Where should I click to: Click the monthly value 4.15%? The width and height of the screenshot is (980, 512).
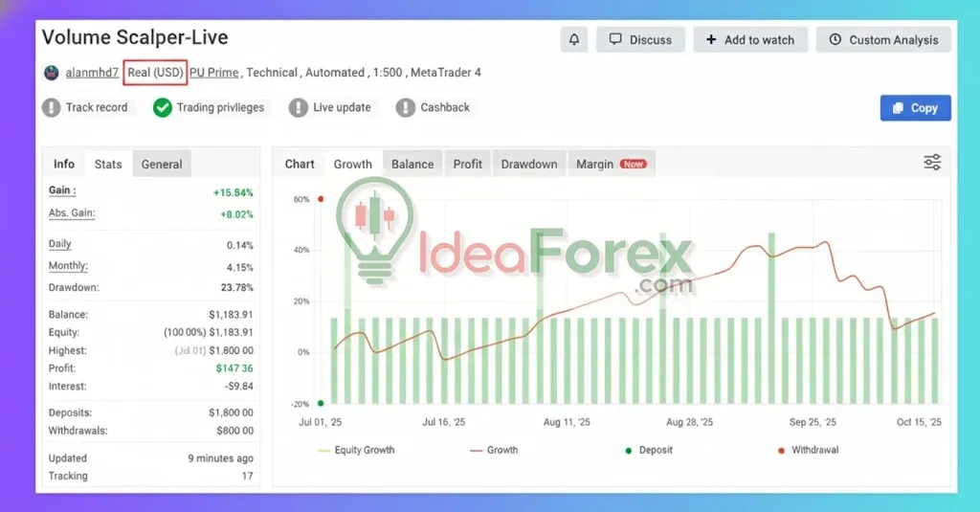tap(240, 268)
